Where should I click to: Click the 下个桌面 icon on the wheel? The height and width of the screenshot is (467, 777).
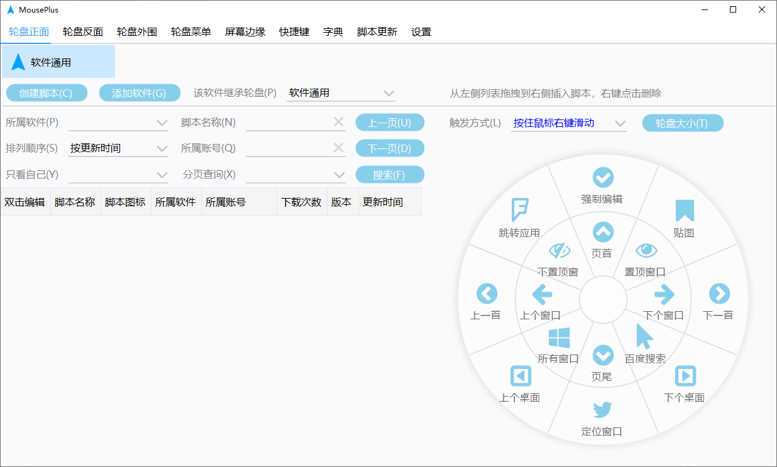pos(685,376)
